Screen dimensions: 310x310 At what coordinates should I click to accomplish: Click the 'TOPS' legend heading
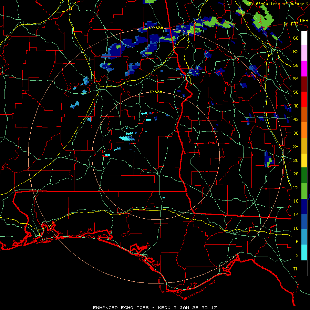point(303,21)
